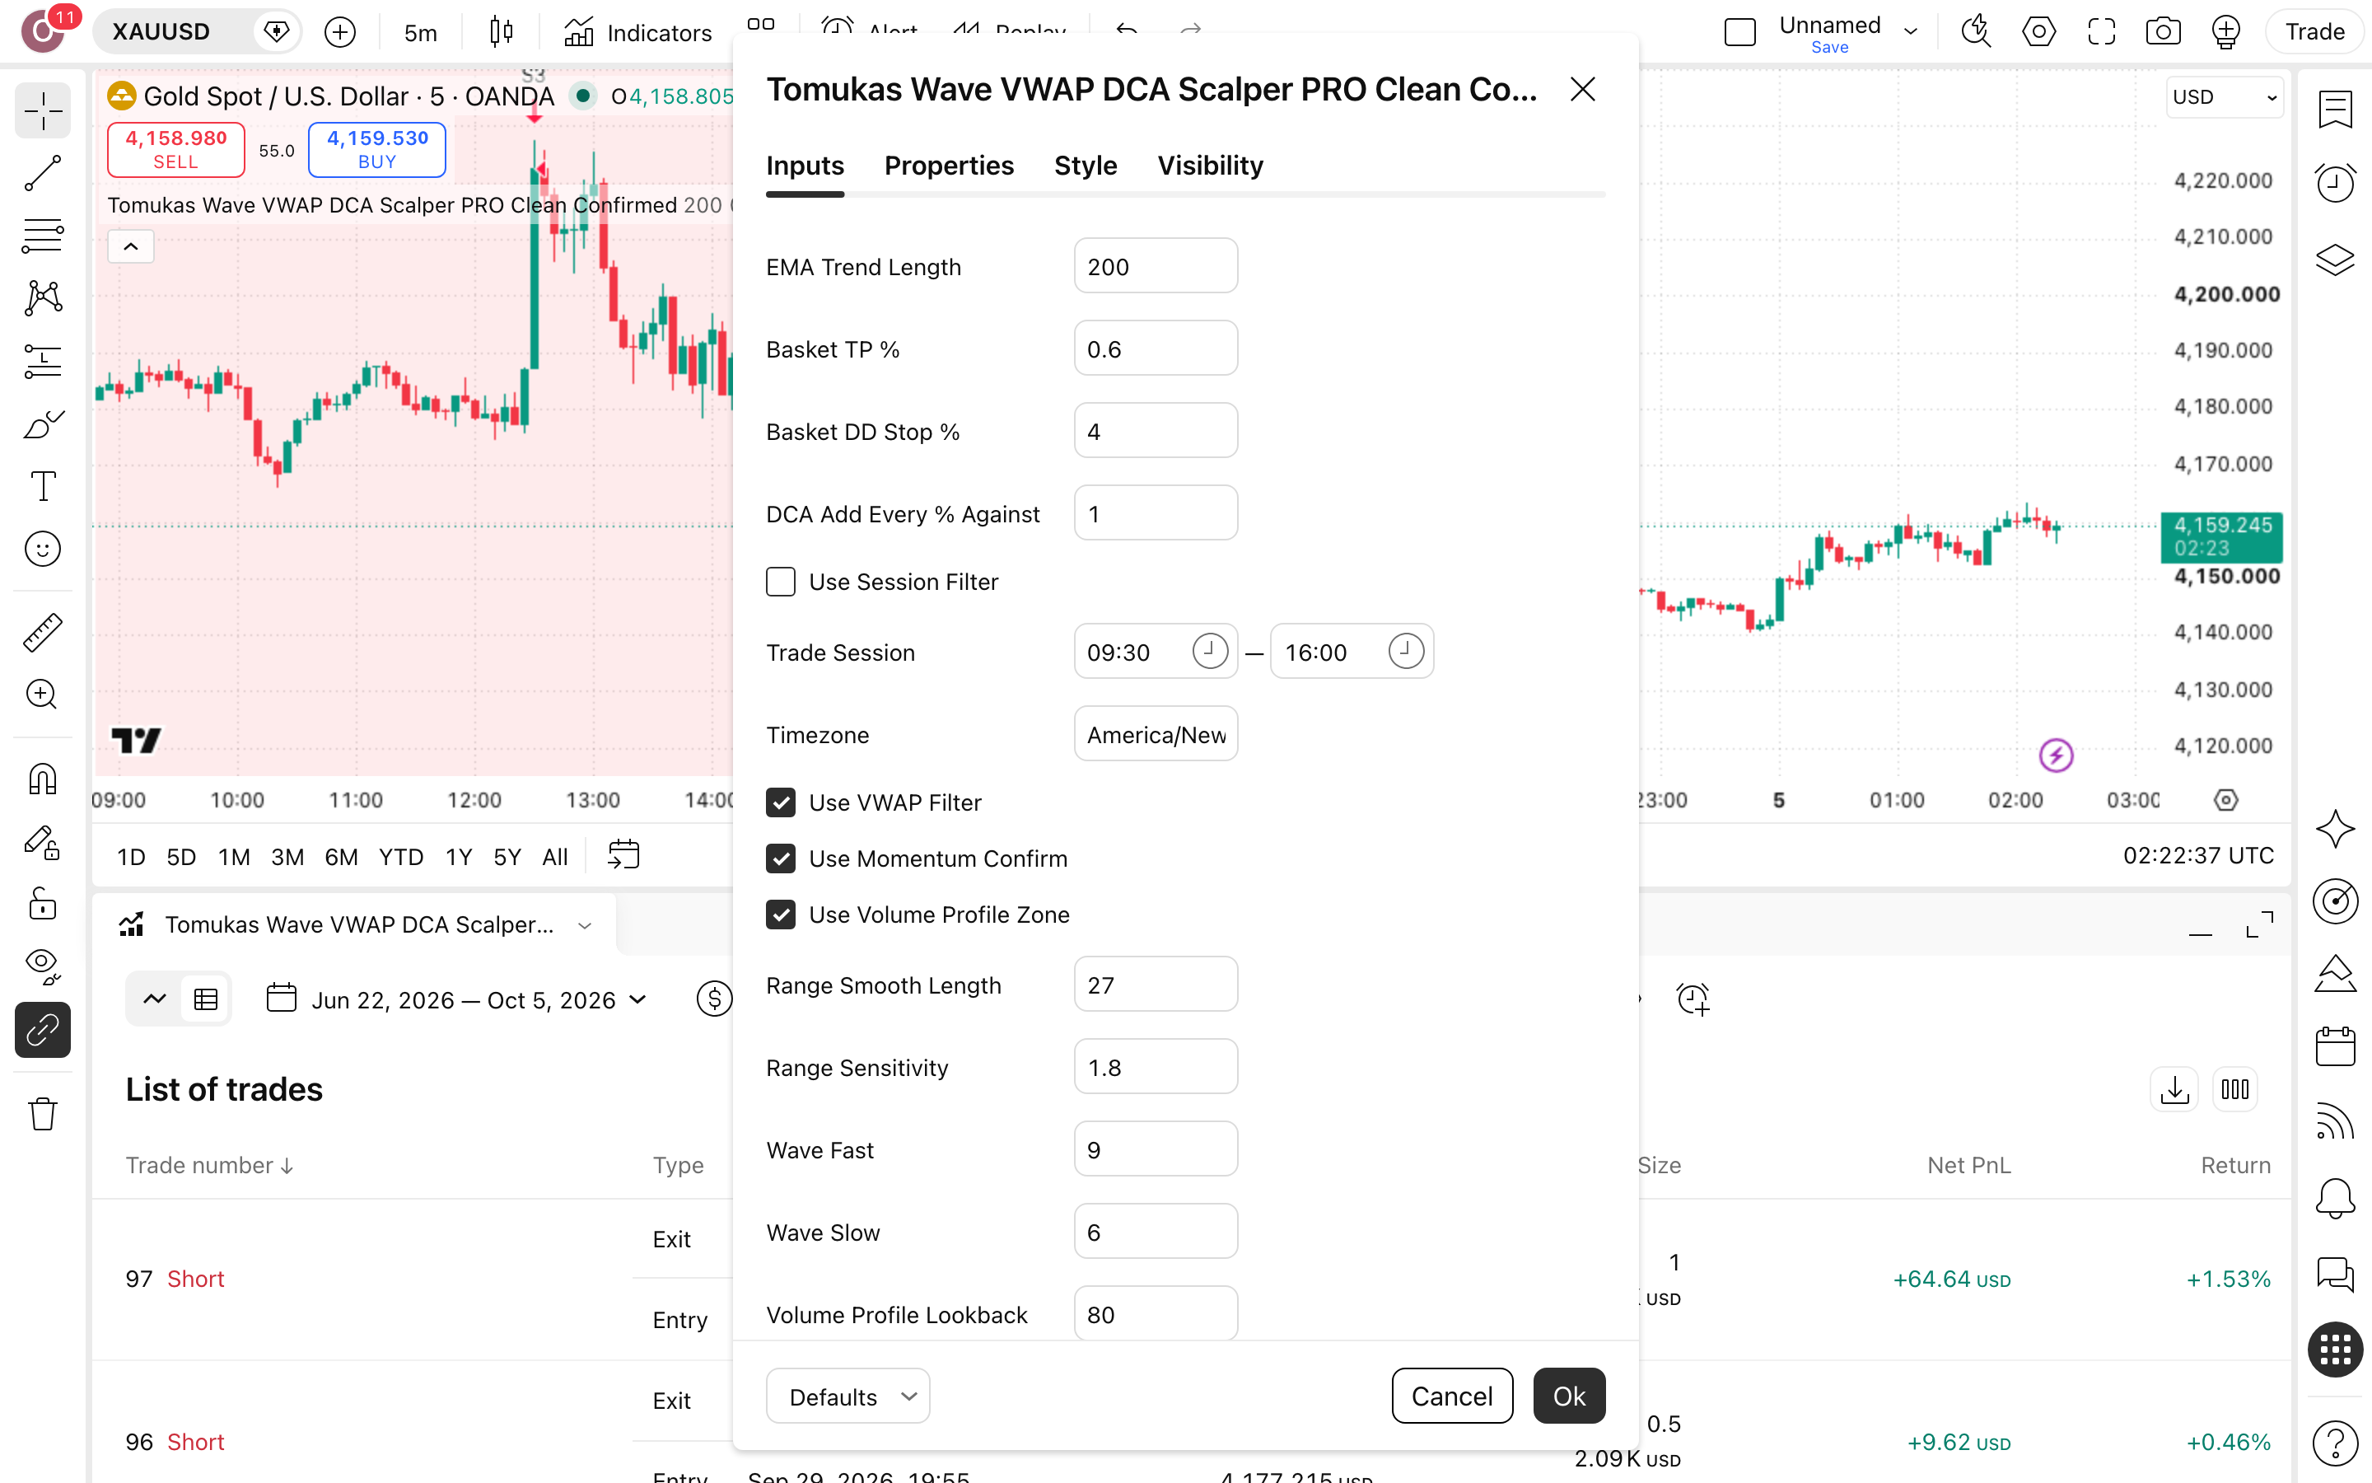Click the Trade Session start time 09:30 field
Viewport: 2372px width, 1483px height.
coord(1156,651)
